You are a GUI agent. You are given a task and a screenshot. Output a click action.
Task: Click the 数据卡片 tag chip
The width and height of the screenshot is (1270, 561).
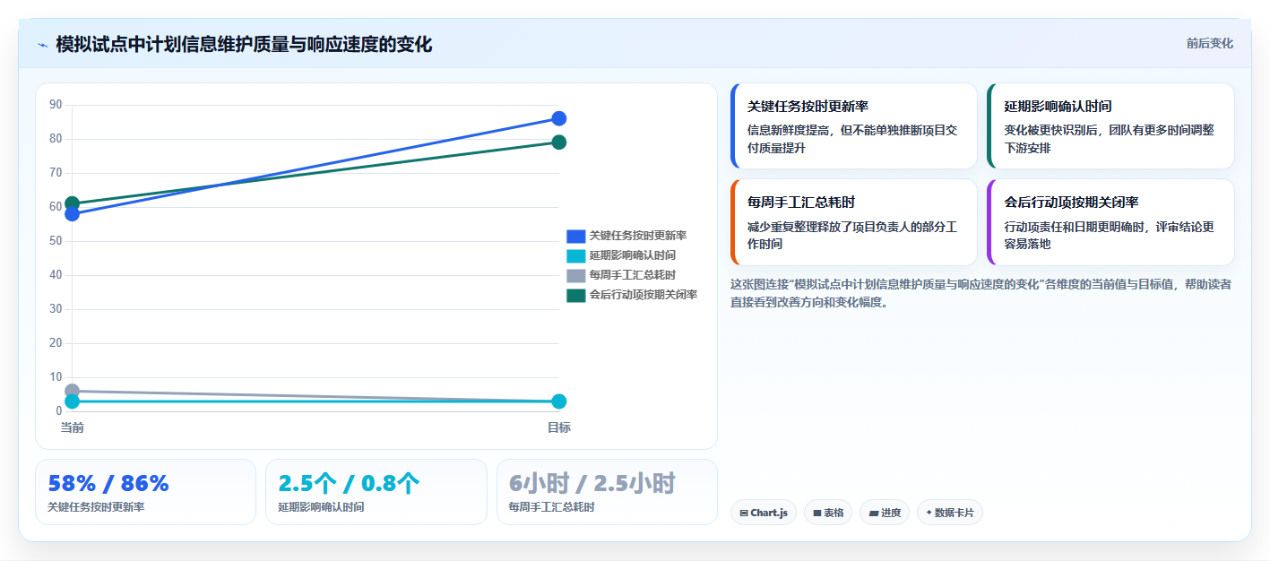coord(950,513)
